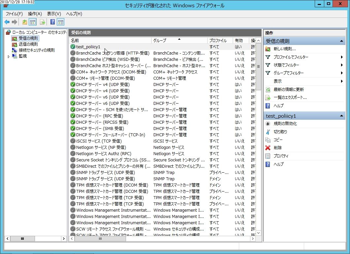350x254 pixels.
Task: Click scroll down arrow of rules list
Action: point(259,233)
